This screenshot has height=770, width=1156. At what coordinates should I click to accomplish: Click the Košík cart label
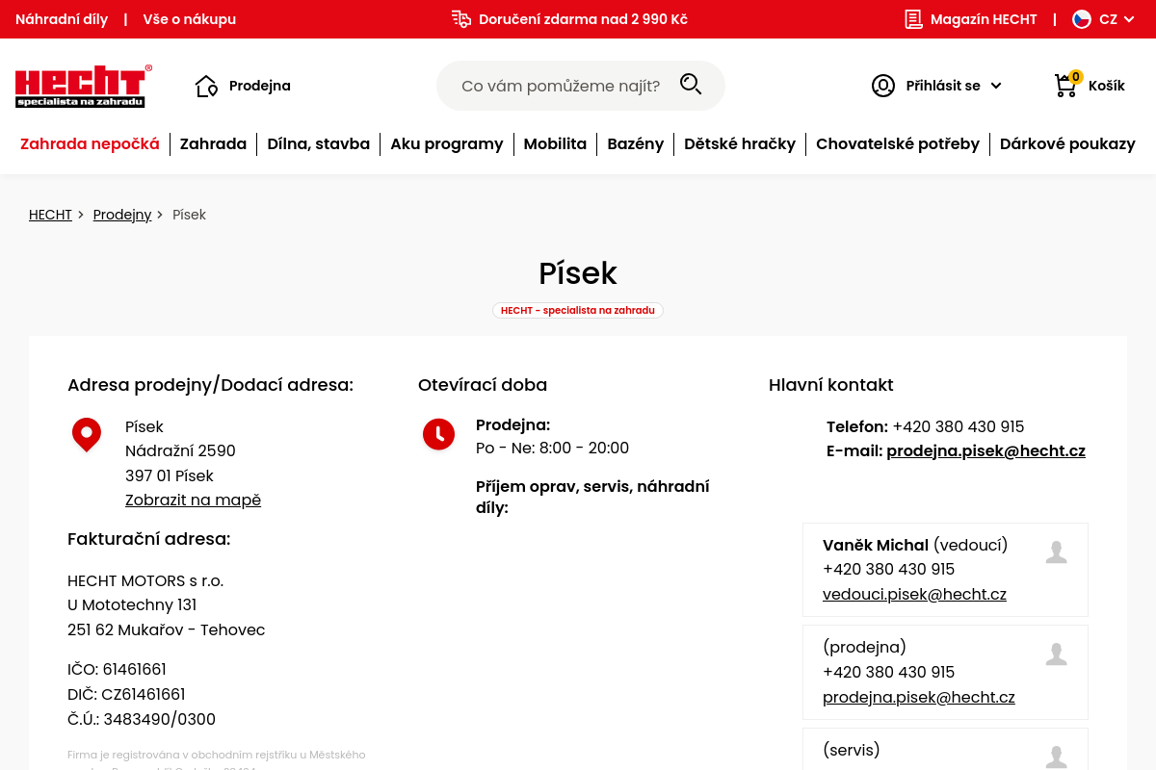1107,86
